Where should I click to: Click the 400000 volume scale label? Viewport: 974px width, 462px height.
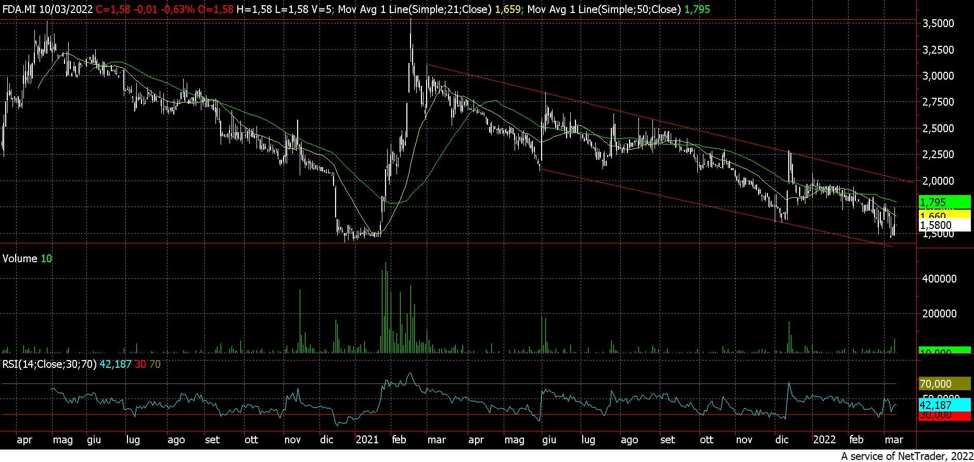coord(939,279)
